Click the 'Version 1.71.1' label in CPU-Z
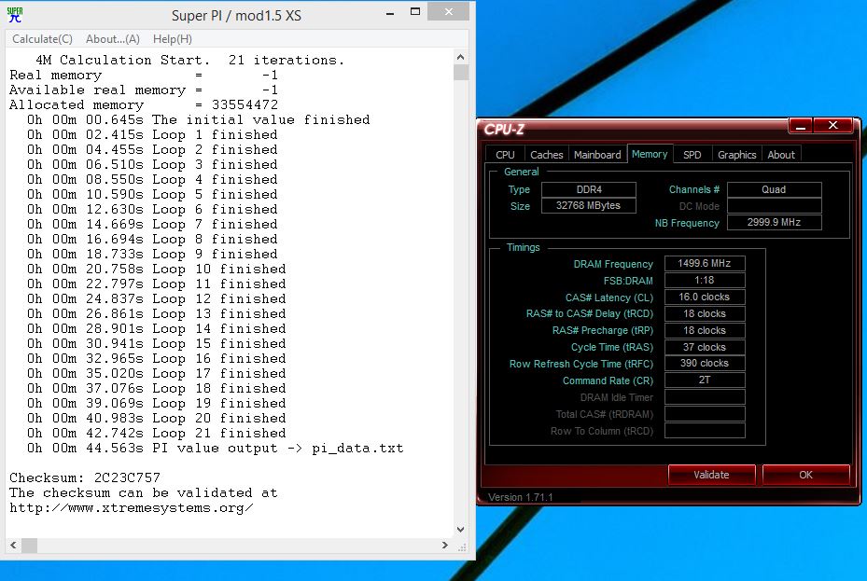The image size is (867, 581). click(521, 497)
